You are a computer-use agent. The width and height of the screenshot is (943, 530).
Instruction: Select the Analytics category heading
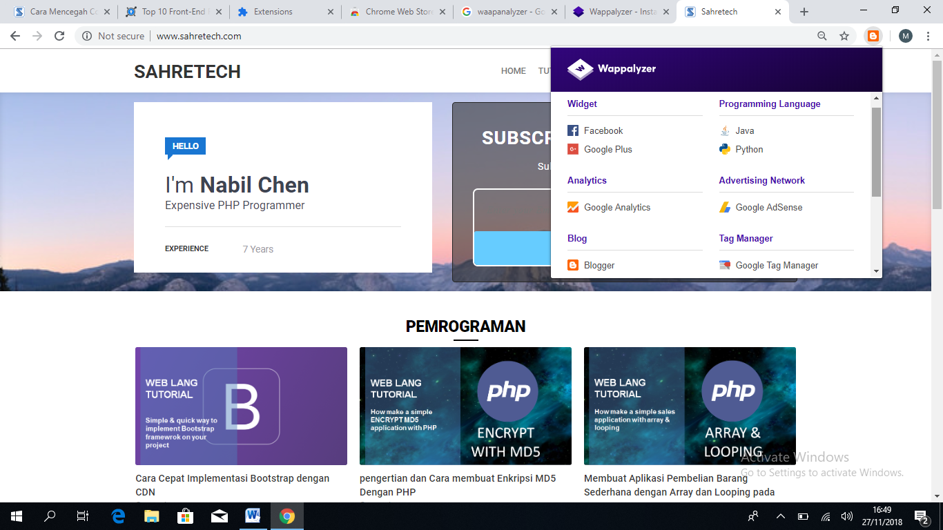587,180
